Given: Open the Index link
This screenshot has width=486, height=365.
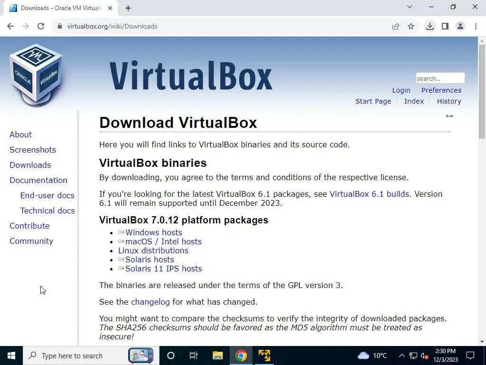Looking at the screenshot, I should click(x=414, y=101).
